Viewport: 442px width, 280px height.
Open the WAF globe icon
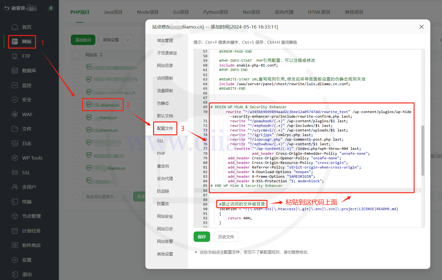(x=15, y=114)
